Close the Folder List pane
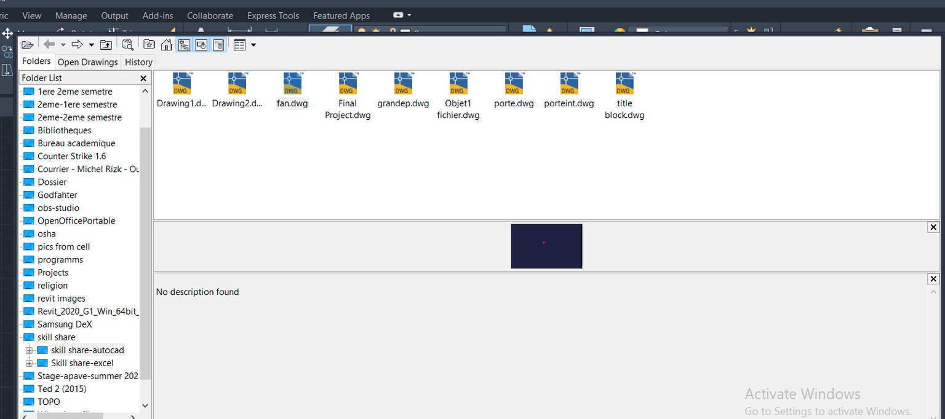 click(x=143, y=78)
